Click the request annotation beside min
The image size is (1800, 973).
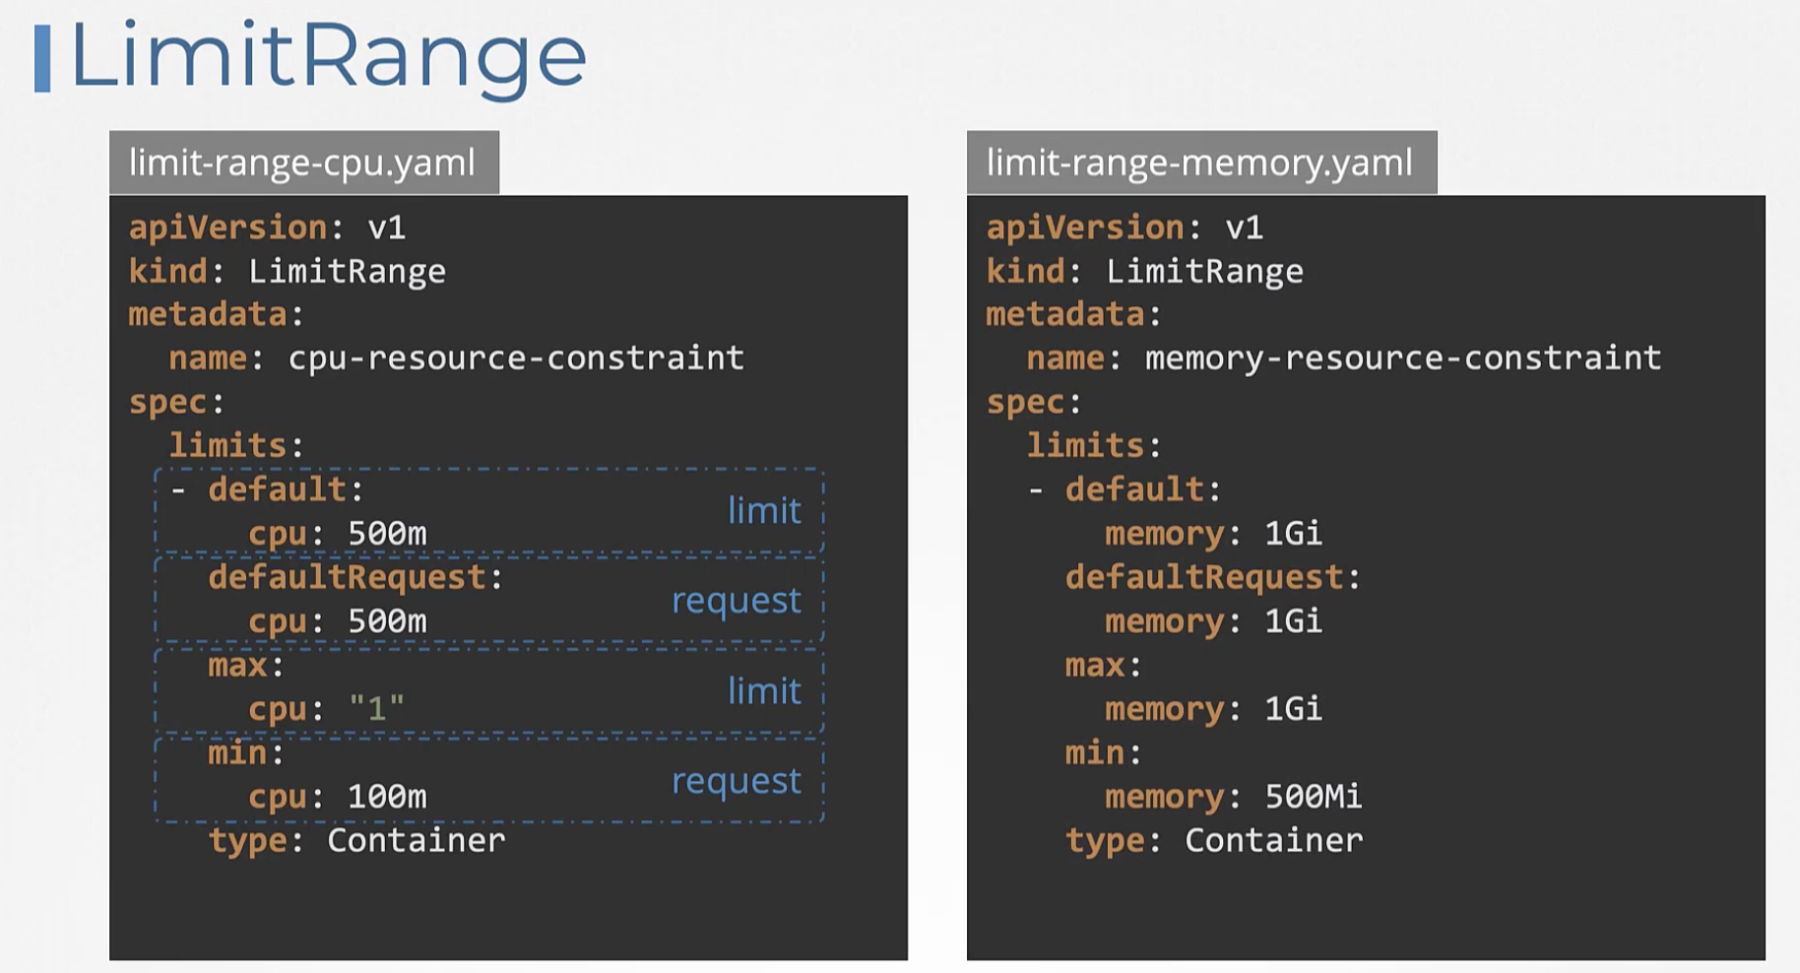point(737,780)
